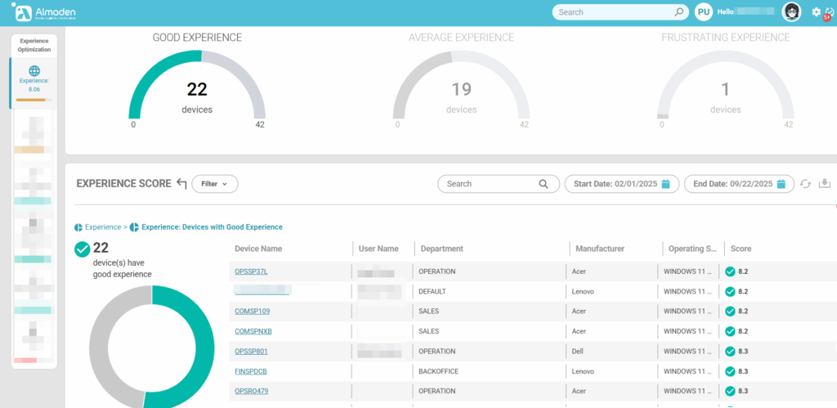
Task: Open the Start Date calendar icon
Action: point(665,184)
